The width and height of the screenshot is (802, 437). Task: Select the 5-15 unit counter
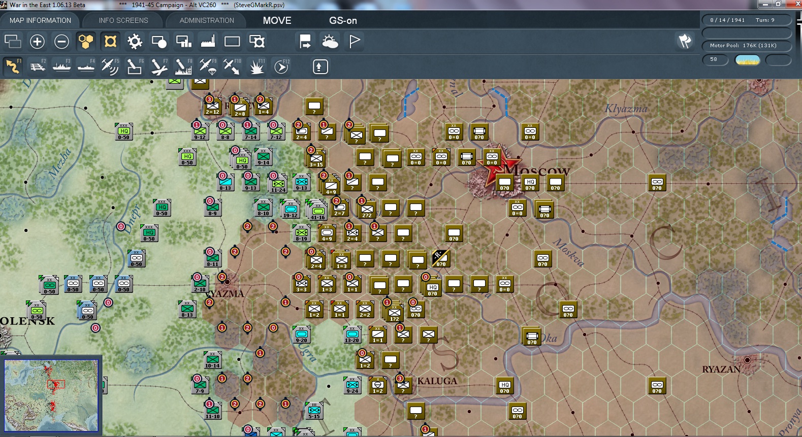[x=314, y=411]
